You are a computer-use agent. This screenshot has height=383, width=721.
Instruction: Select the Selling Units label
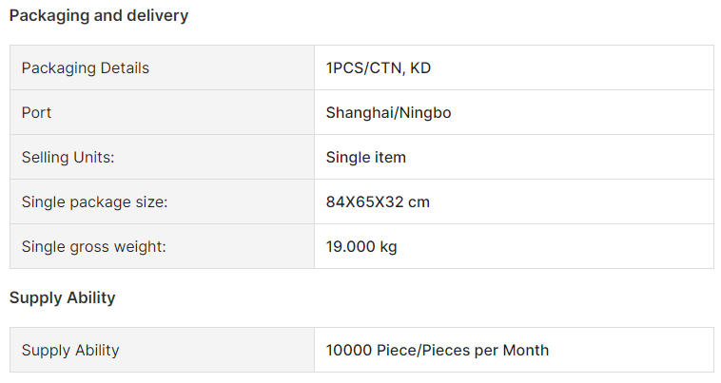coord(68,157)
